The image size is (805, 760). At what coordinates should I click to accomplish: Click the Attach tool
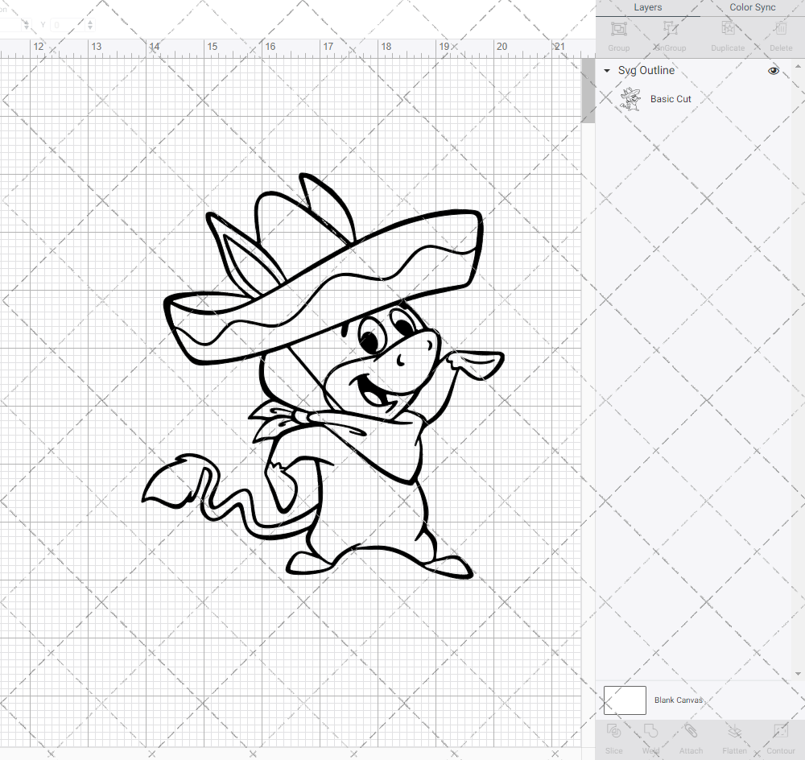pos(691,738)
